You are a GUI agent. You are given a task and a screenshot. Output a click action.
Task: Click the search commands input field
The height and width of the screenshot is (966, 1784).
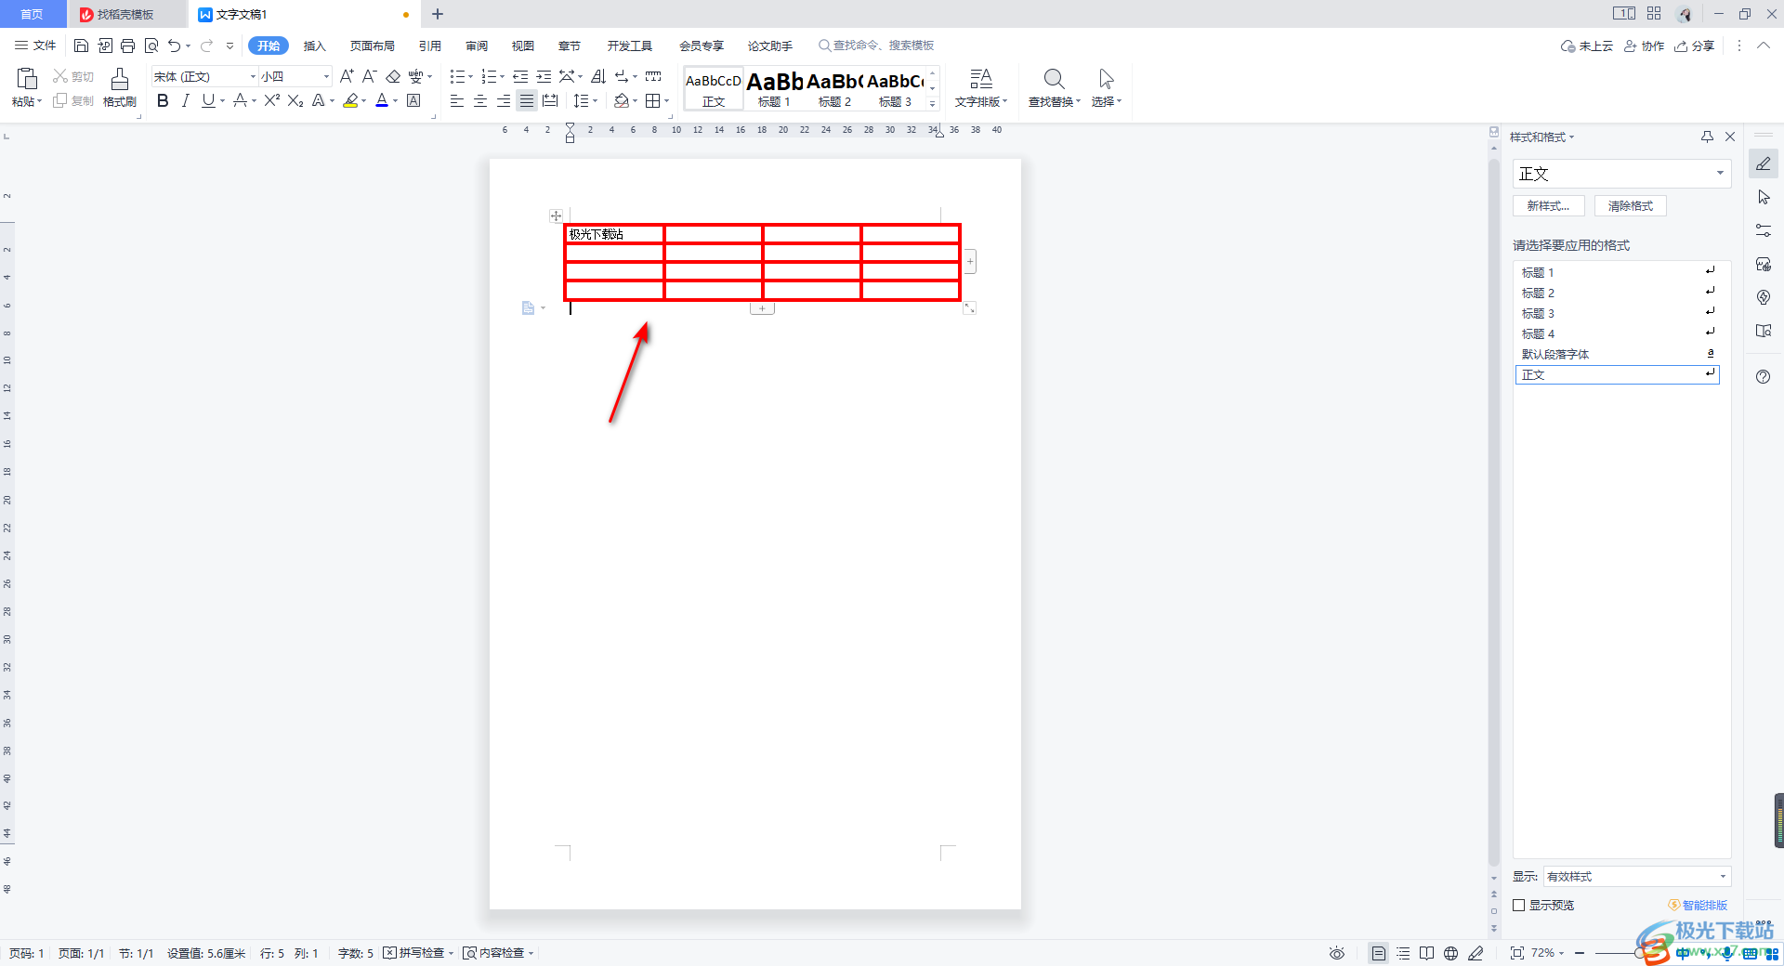point(876,46)
